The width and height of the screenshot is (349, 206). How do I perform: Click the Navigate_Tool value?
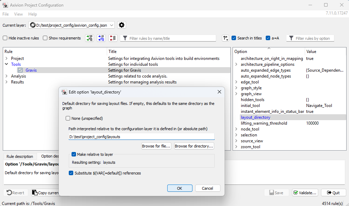pyautogui.click(x=319, y=106)
